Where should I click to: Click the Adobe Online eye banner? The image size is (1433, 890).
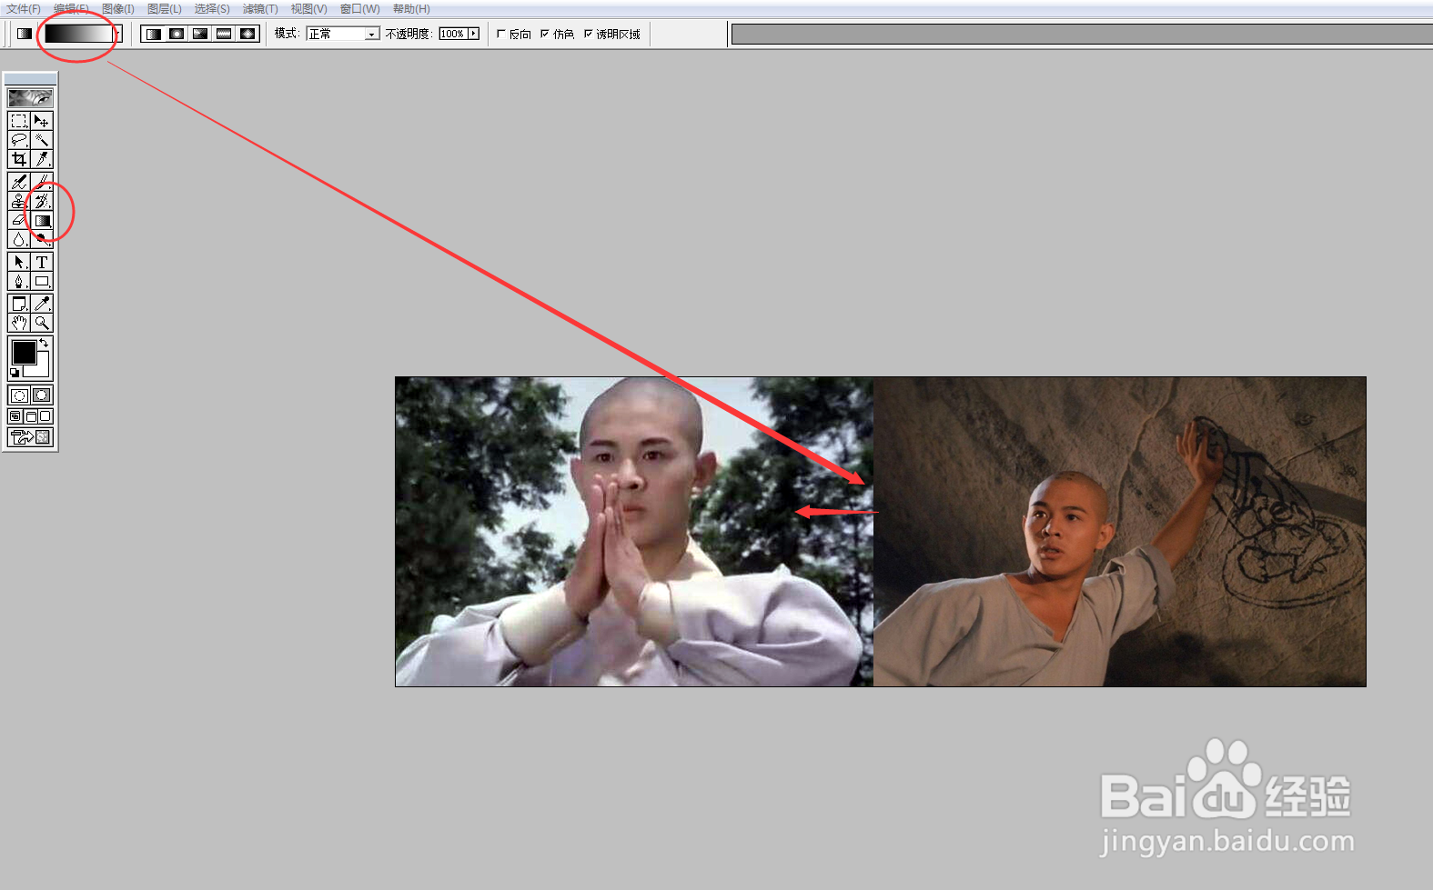[x=30, y=97]
